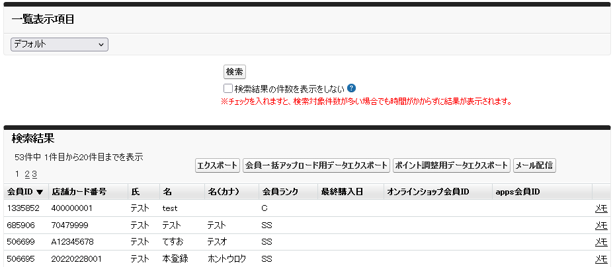Click the オンラインショップ会員ID column header

(x=429, y=192)
